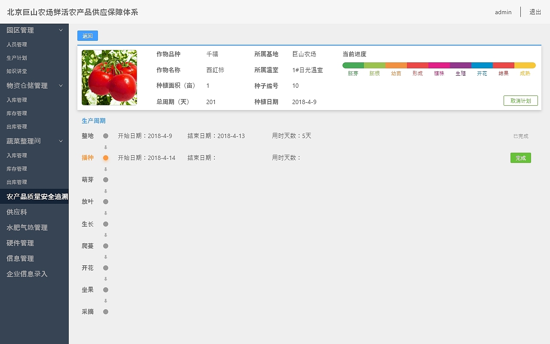Screen dimensions: 550x344
Task: Collapse the 物资仓储管理 chevron
Action: [61, 86]
